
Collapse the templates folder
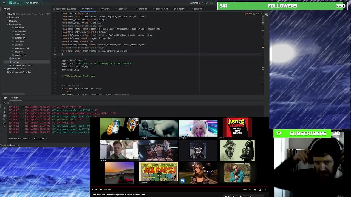[x=7, y=24]
